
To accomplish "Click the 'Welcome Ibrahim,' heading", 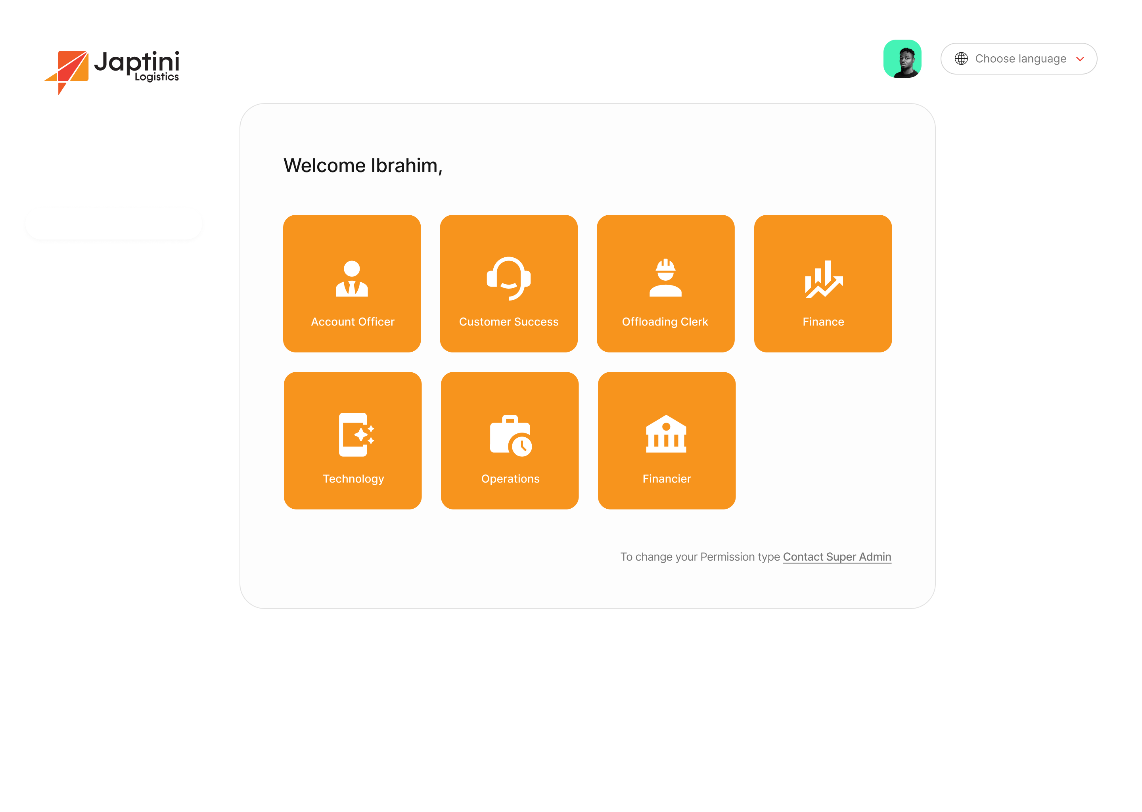I will point(363,165).
